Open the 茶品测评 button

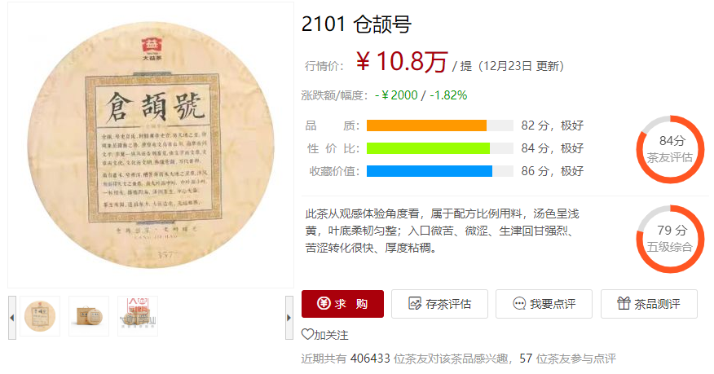point(649,303)
